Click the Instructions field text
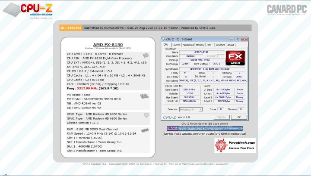Image resolution: width=311 pixels, height=176 pixels. tap(213, 80)
